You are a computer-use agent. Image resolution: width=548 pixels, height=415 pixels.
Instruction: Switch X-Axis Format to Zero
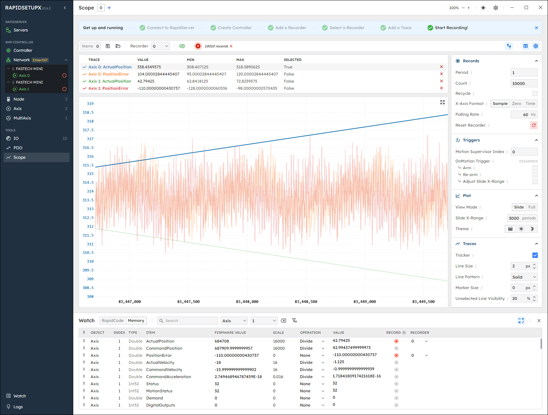click(516, 104)
